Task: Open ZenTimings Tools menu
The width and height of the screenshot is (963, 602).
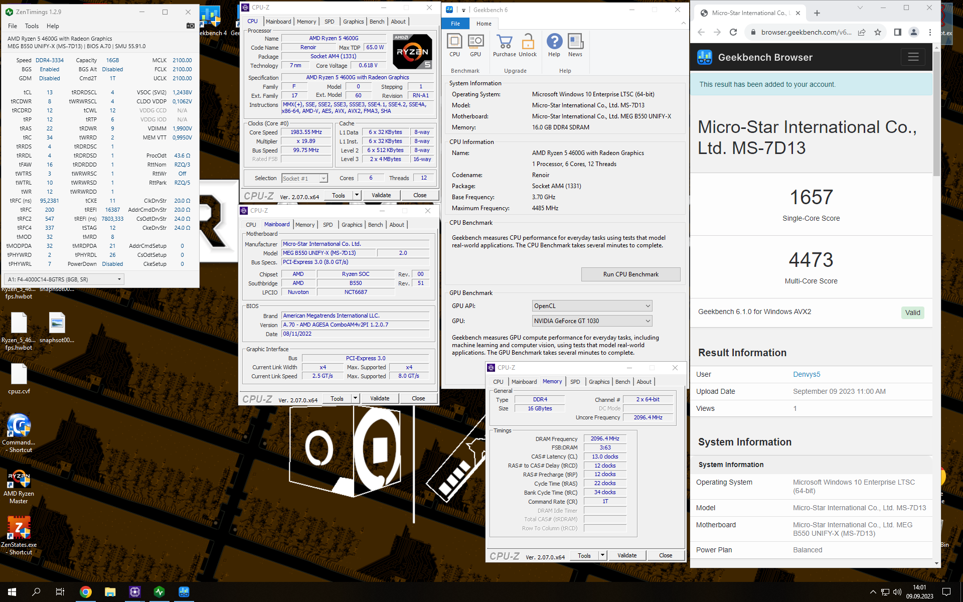Action: point(32,26)
